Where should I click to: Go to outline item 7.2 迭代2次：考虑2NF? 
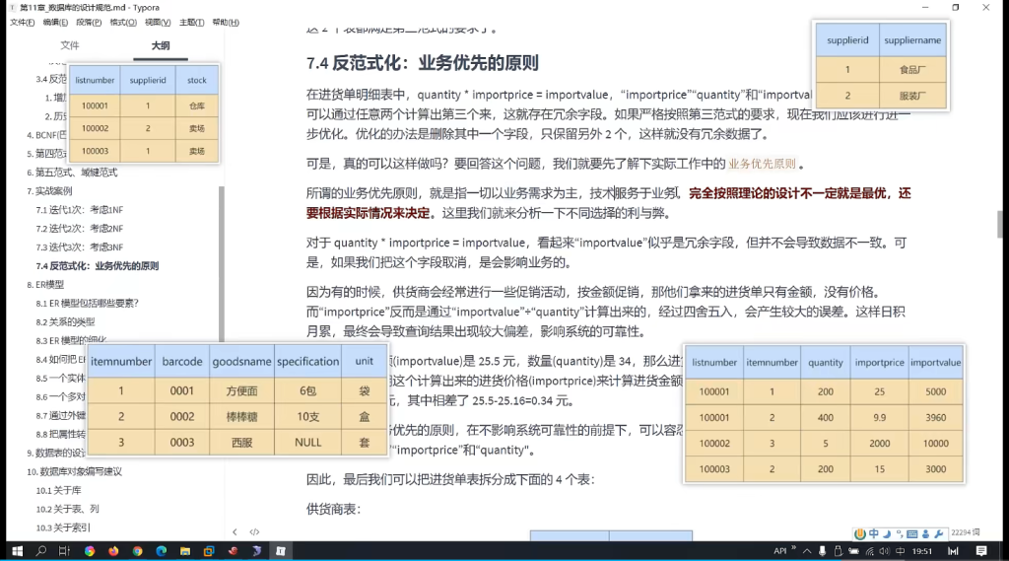point(79,229)
